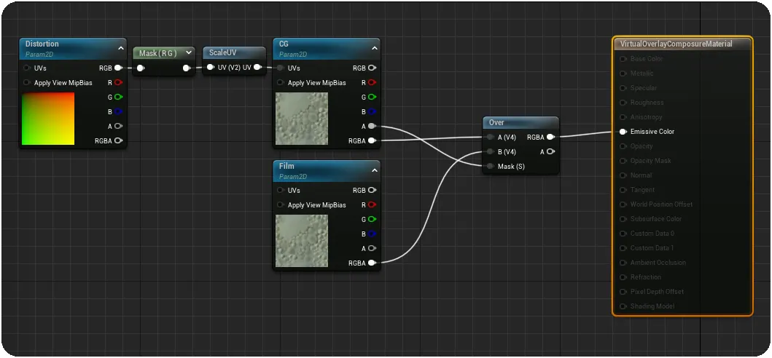The width and height of the screenshot is (772, 358).
Task: Click the Pixel Depth Offset label
Action: [657, 292]
